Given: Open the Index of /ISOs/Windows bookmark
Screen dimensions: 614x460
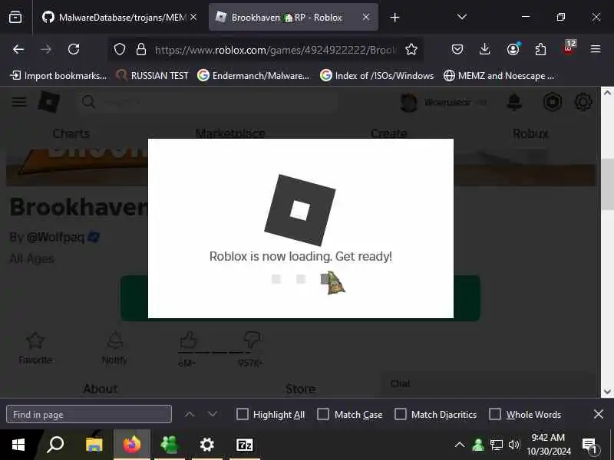Looking at the screenshot, I should [377, 75].
